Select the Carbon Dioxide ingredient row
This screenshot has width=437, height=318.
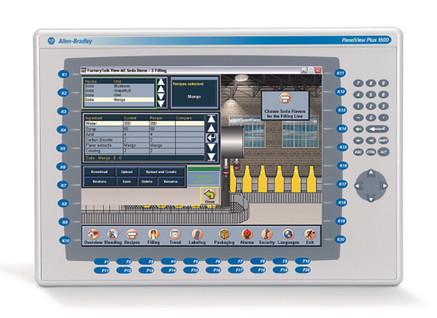[x=145, y=139]
